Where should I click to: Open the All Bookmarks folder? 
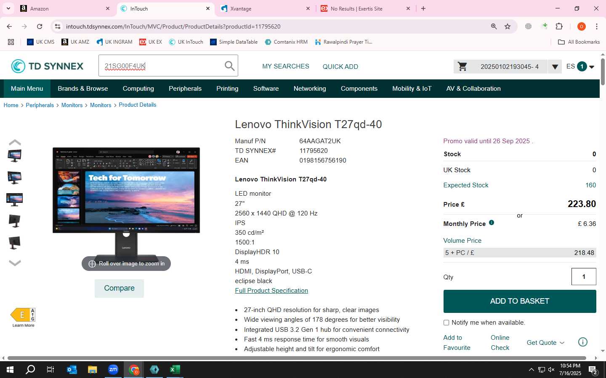click(579, 42)
